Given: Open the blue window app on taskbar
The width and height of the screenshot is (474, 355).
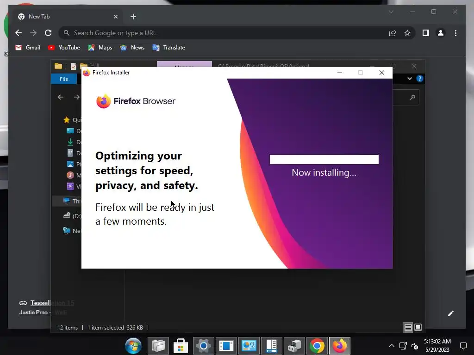Looking at the screenshot, I should click(x=226, y=346).
